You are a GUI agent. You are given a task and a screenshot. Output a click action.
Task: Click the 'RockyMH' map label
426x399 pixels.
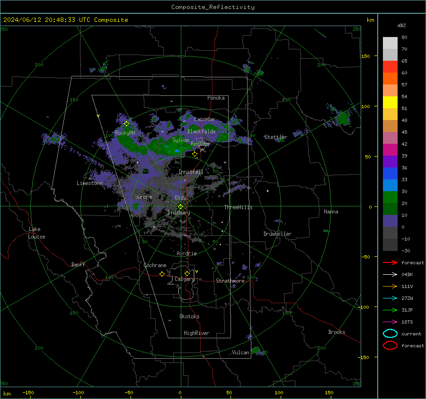click(125, 133)
